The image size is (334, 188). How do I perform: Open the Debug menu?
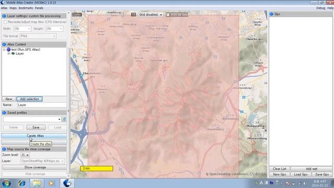click(320, 8)
